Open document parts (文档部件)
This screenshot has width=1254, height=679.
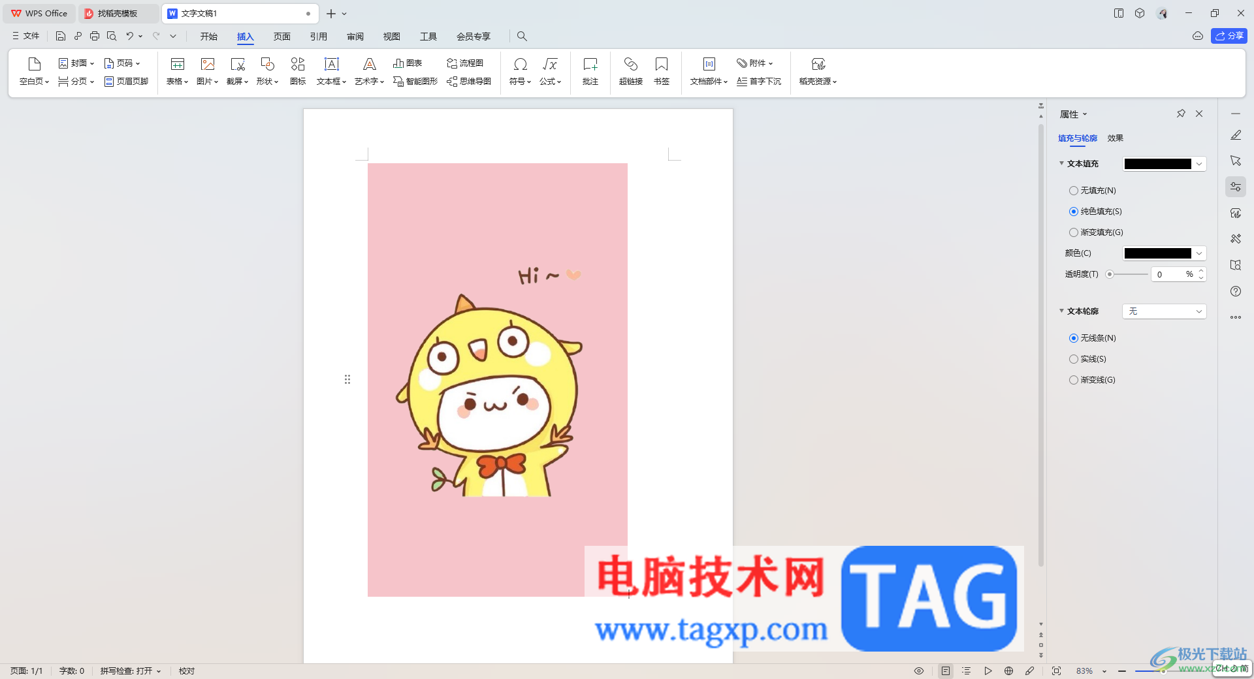coord(709,72)
